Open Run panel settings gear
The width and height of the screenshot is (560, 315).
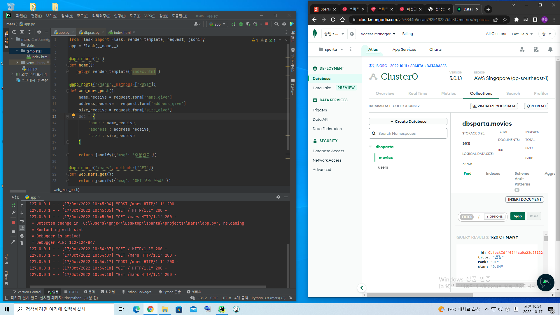[278, 197]
